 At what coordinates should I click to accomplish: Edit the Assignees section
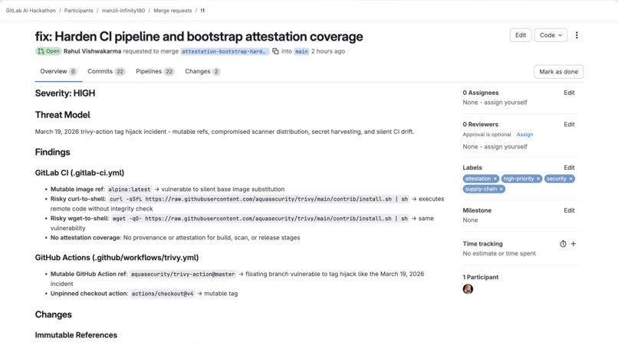569,93
